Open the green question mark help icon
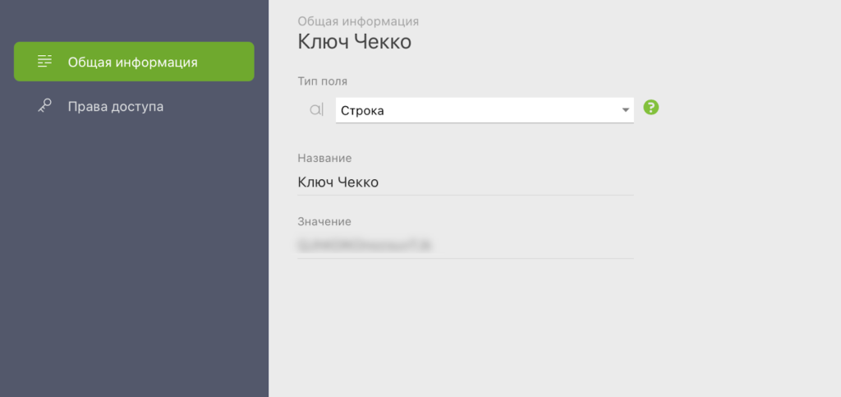This screenshot has width=841, height=397. pos(651,108)
